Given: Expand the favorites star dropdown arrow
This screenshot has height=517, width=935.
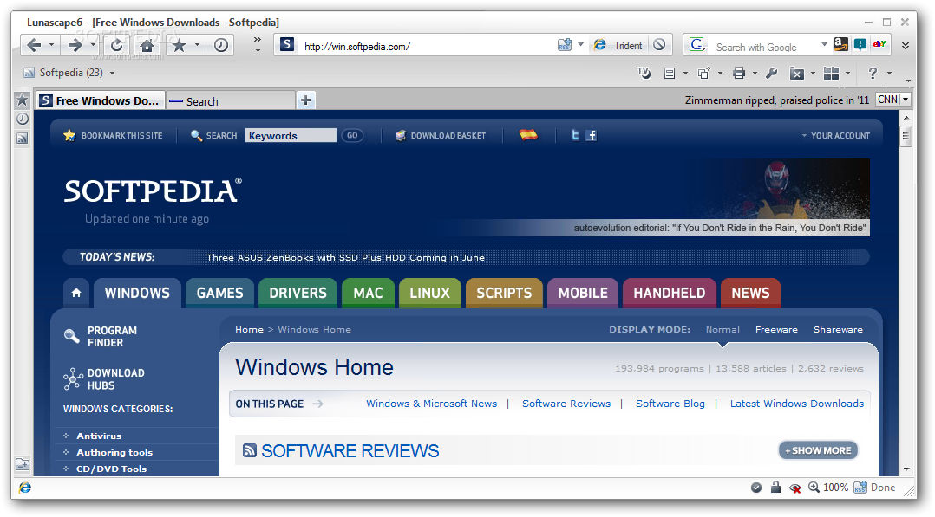Looking at the screenshot, I should tap(197, 45).
